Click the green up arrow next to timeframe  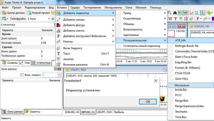click(x=53, y=19)
